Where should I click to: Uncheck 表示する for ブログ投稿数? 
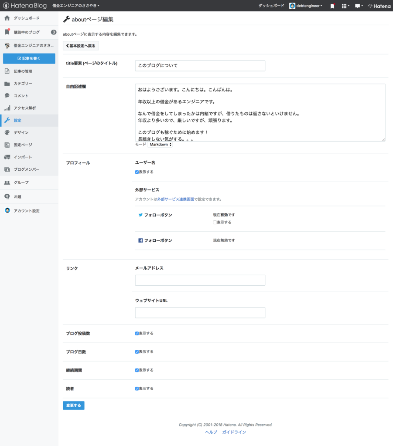[x=137, y=333]
